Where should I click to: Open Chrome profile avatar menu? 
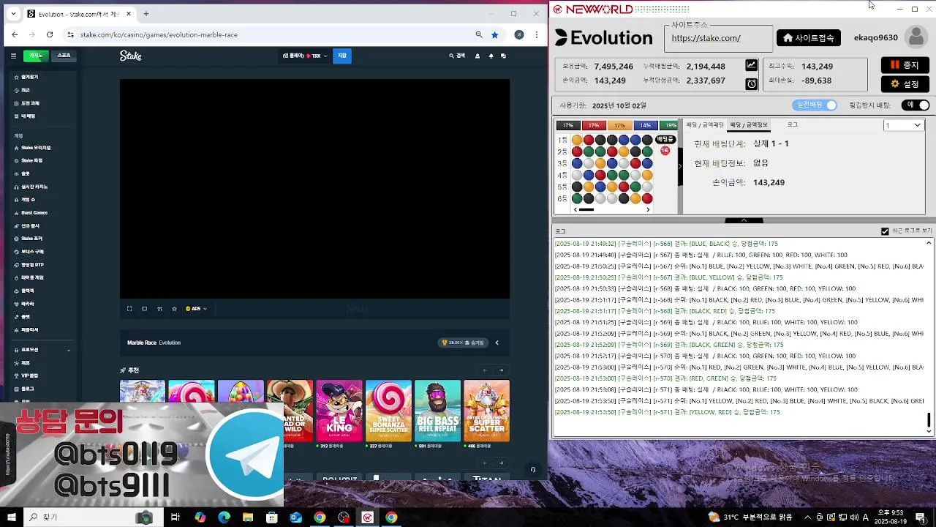519,34
